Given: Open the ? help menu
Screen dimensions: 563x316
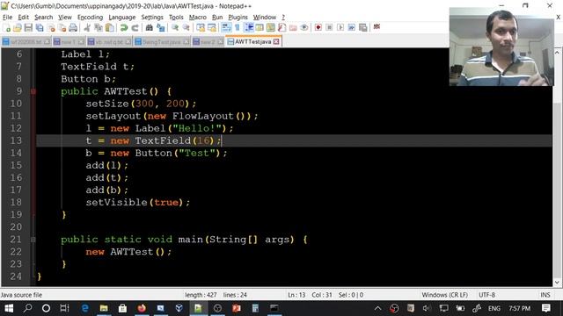Looking at the screenshot, I should click(283, 18).
